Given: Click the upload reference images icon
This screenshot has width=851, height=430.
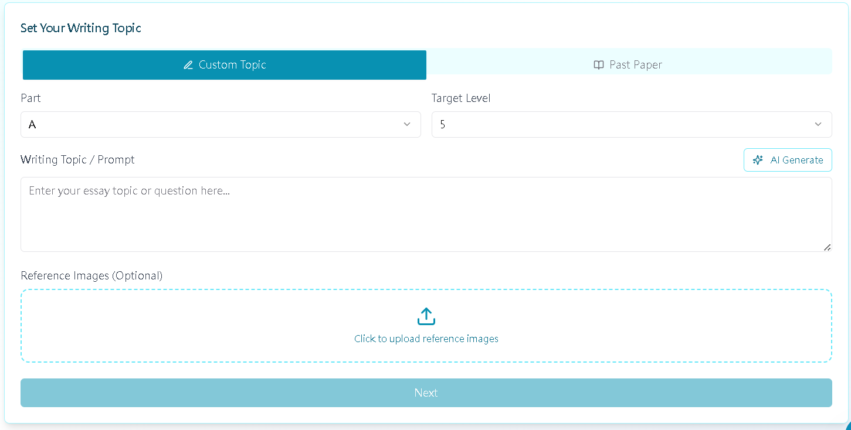Looking at the screenshot, I should [x=426, y=316].
